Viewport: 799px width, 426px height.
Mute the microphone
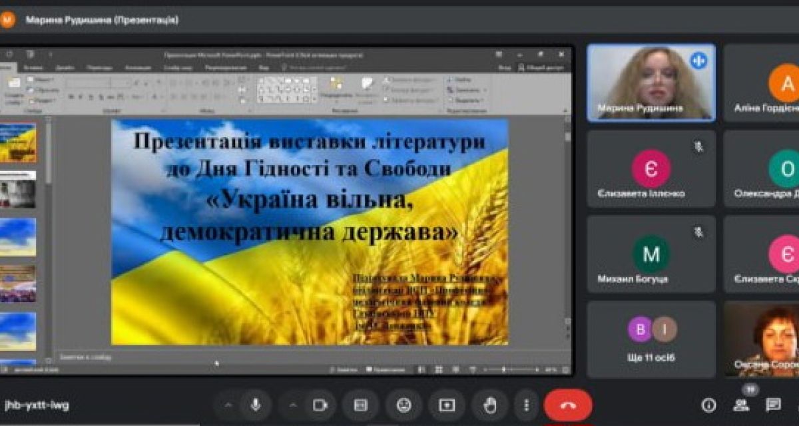[x=255, y=405]
